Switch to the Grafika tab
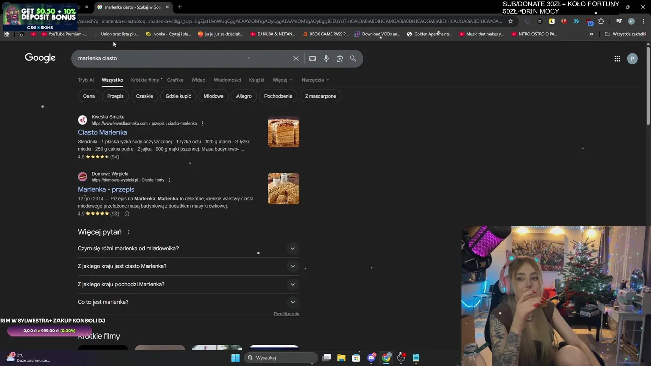This screenshot has height=366, width=651. click(x=175, y=80)
